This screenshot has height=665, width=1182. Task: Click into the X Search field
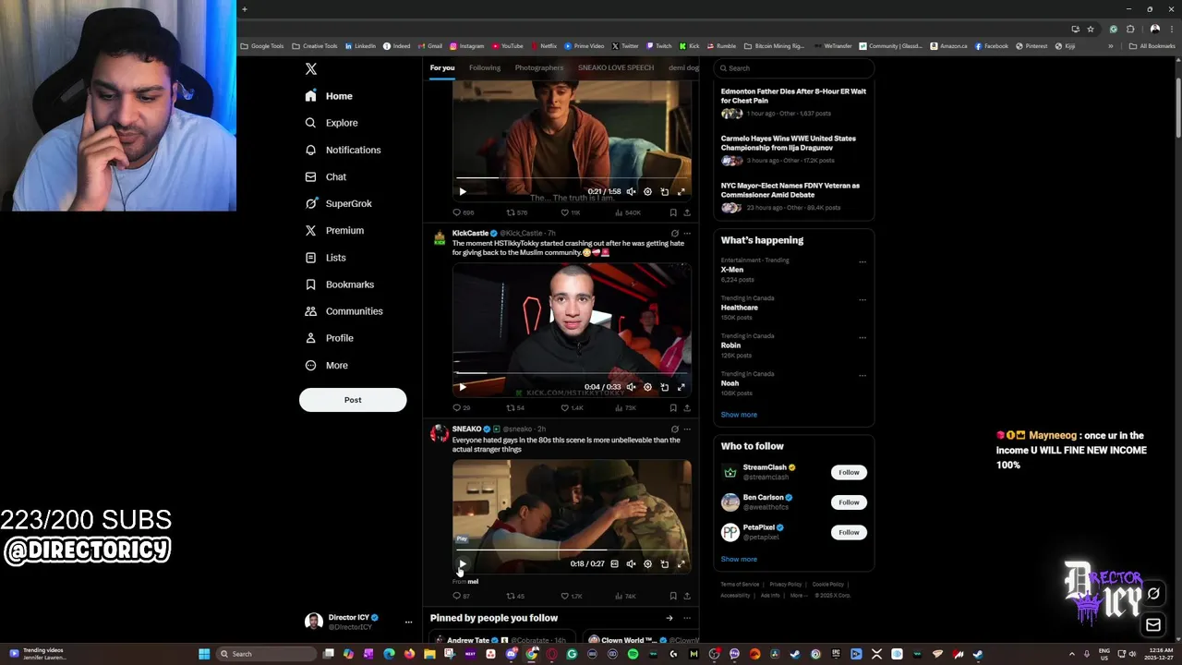coord(794,68)
